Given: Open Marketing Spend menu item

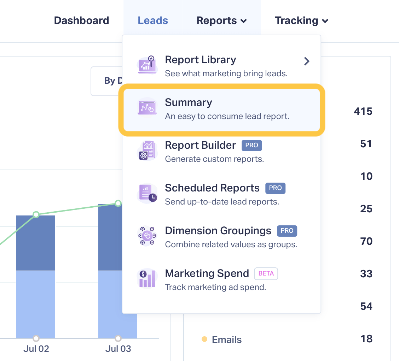Looking at the screenshot, I should (x=222, y=280).
